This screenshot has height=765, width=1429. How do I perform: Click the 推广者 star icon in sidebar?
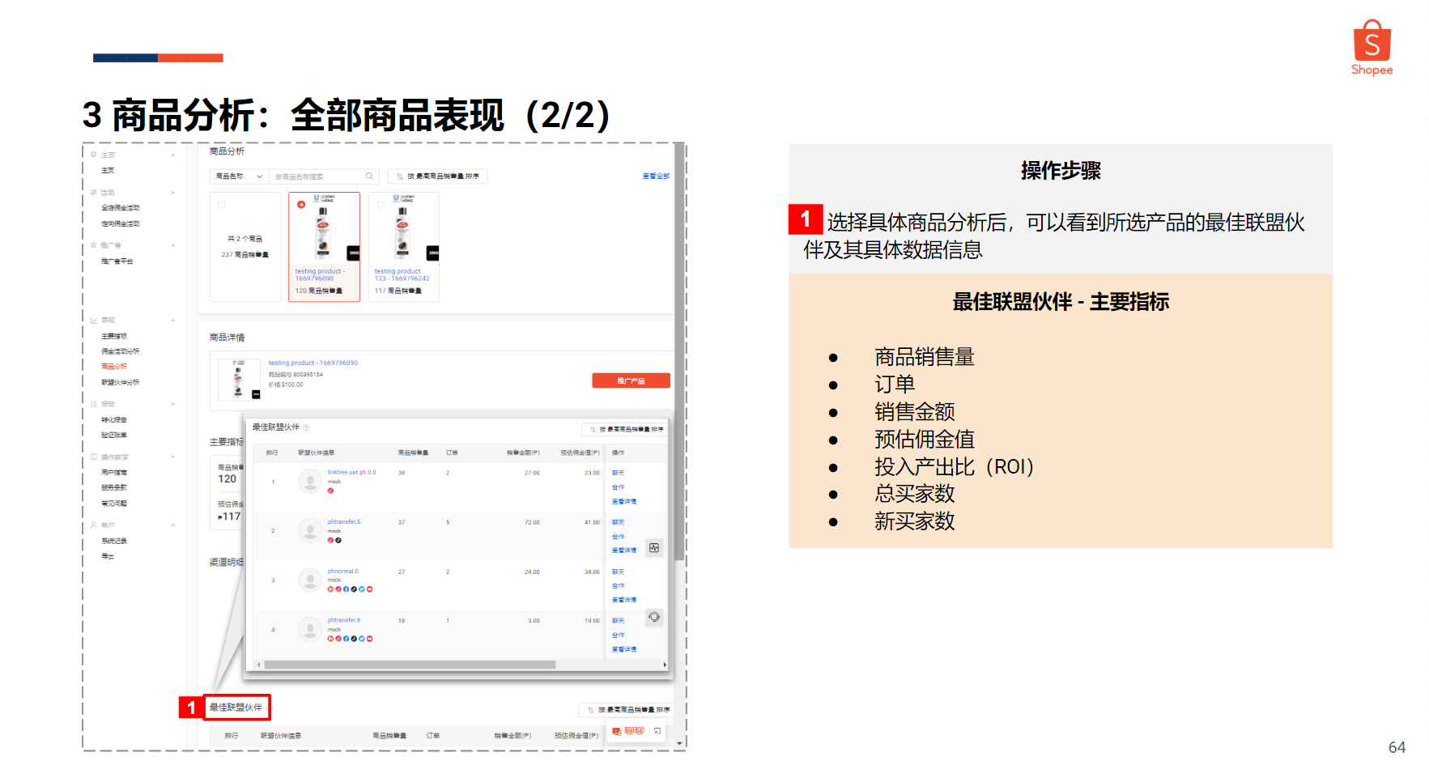click(94, 245)
